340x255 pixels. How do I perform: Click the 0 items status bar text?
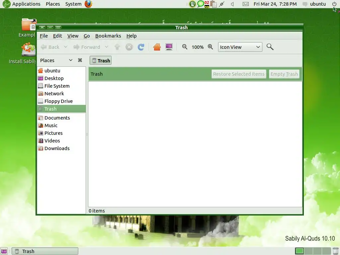(x=97, y=211)
